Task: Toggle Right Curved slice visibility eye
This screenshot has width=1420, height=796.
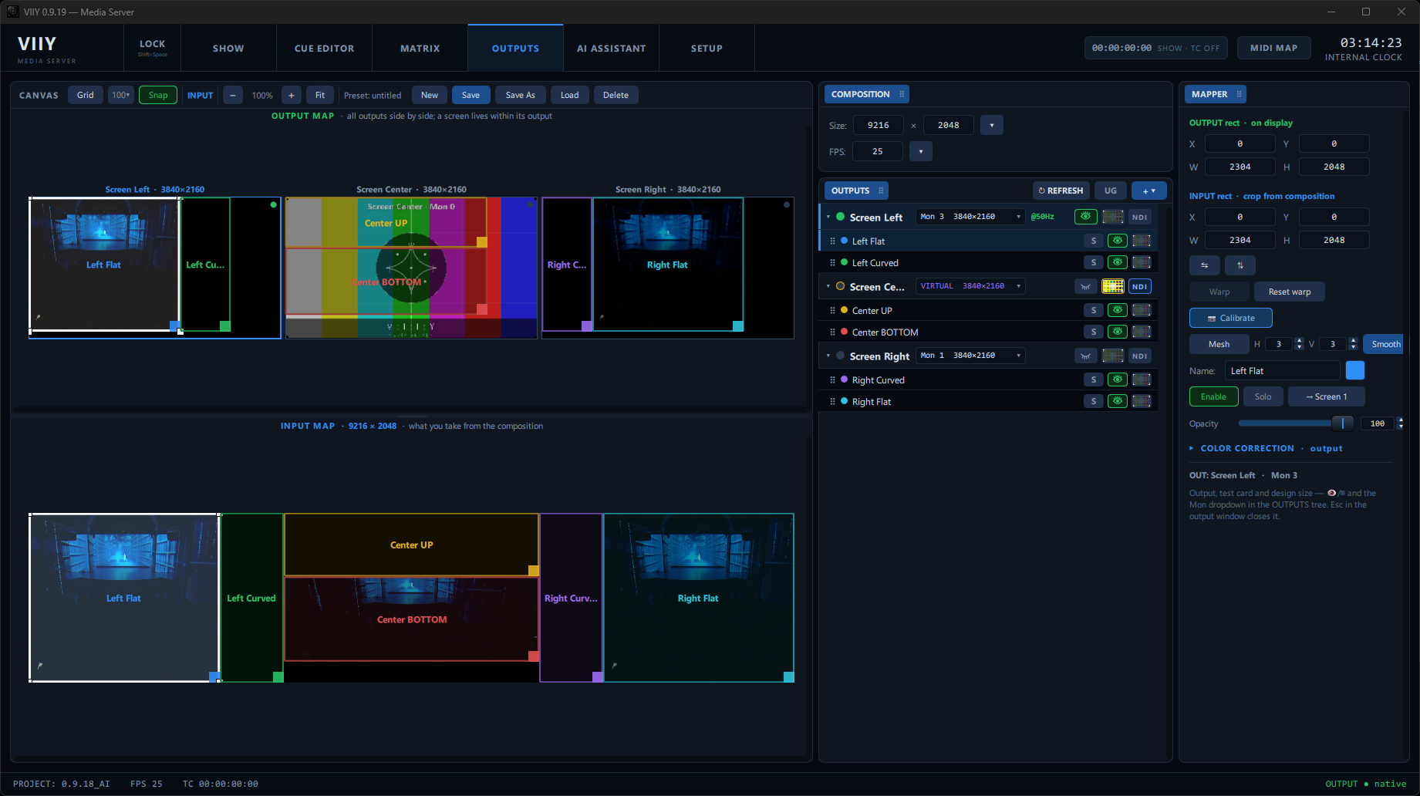Action: [x=1117, y=379]
